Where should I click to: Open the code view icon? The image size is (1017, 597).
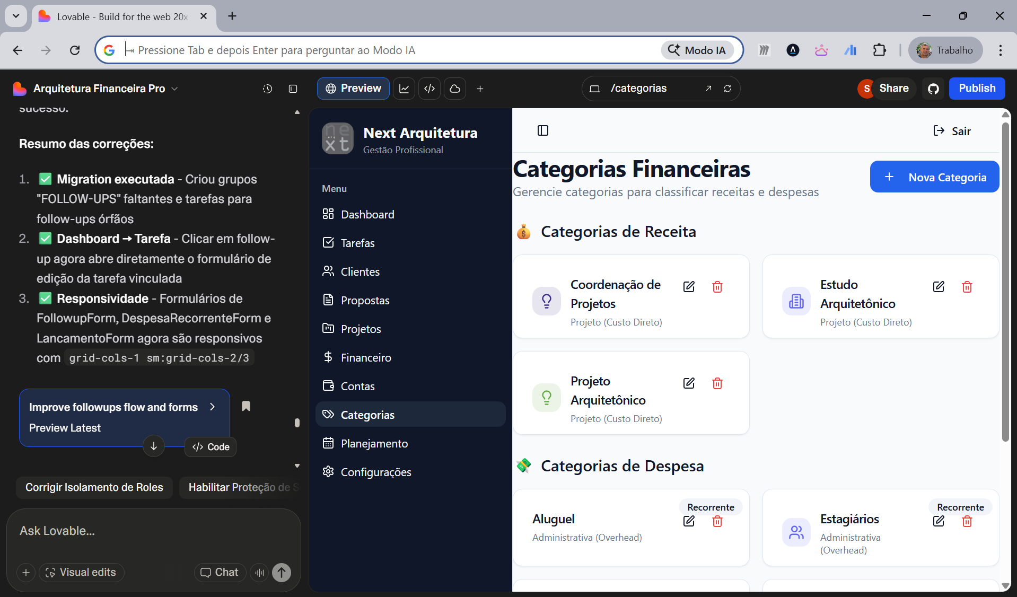click(x=429, y=89)
